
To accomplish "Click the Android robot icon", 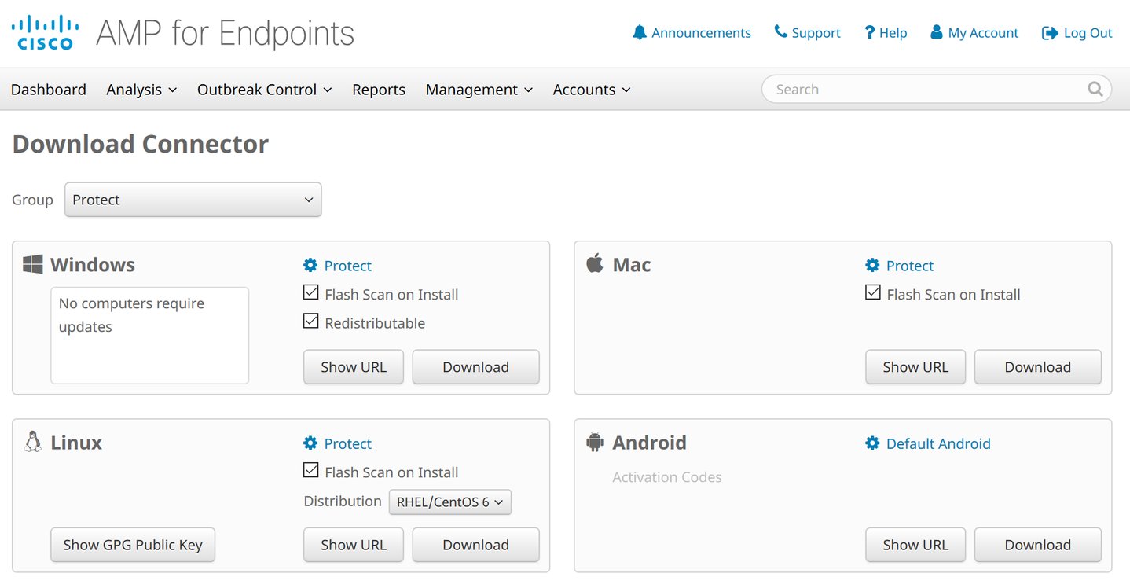I will (x=594, y=442).
